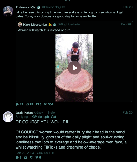Open the Feb 29, 2024 4:04 AM UTC timestamp
The height and width of the screenshot is (162, 137).
[x=36, y=153]
